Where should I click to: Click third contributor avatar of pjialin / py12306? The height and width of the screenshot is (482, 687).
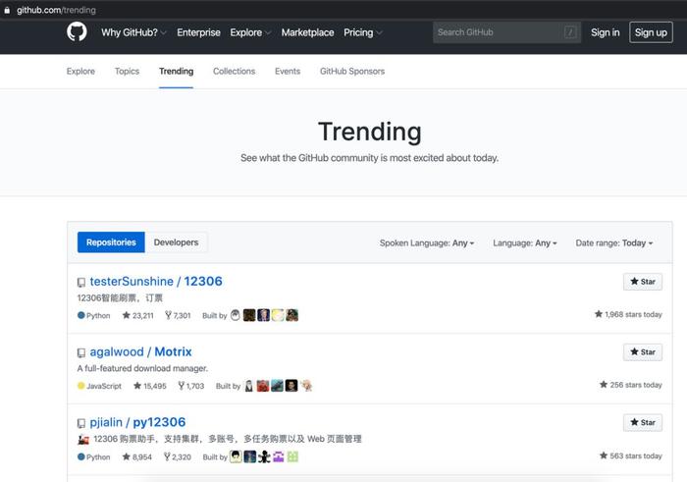click(264, 456)
